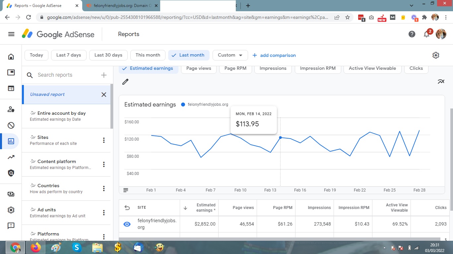Open Feedback sidebar icon
Viewport: 453px width, 254px height.
(11, 226)
